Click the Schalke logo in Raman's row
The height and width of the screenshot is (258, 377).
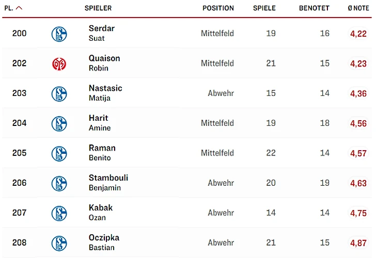(x=59, y=154)
